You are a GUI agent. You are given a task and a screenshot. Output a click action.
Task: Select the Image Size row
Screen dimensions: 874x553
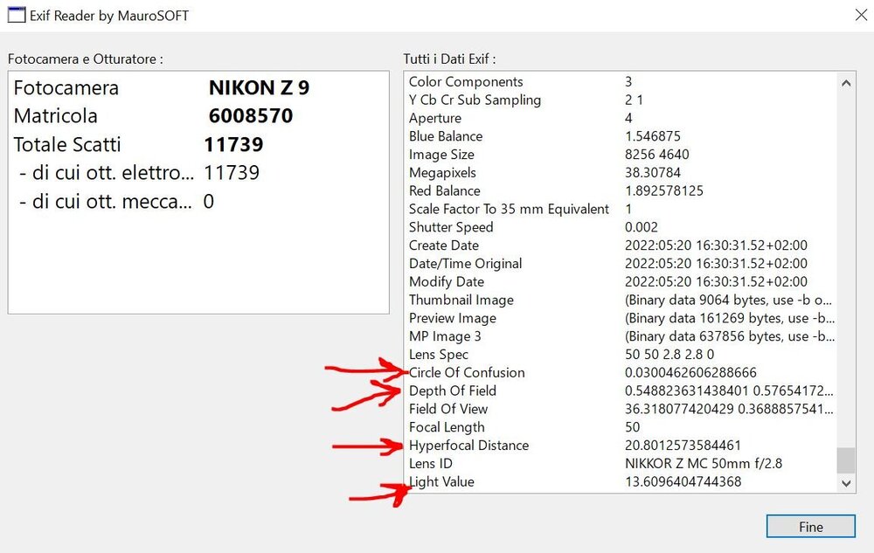point(621,155)
